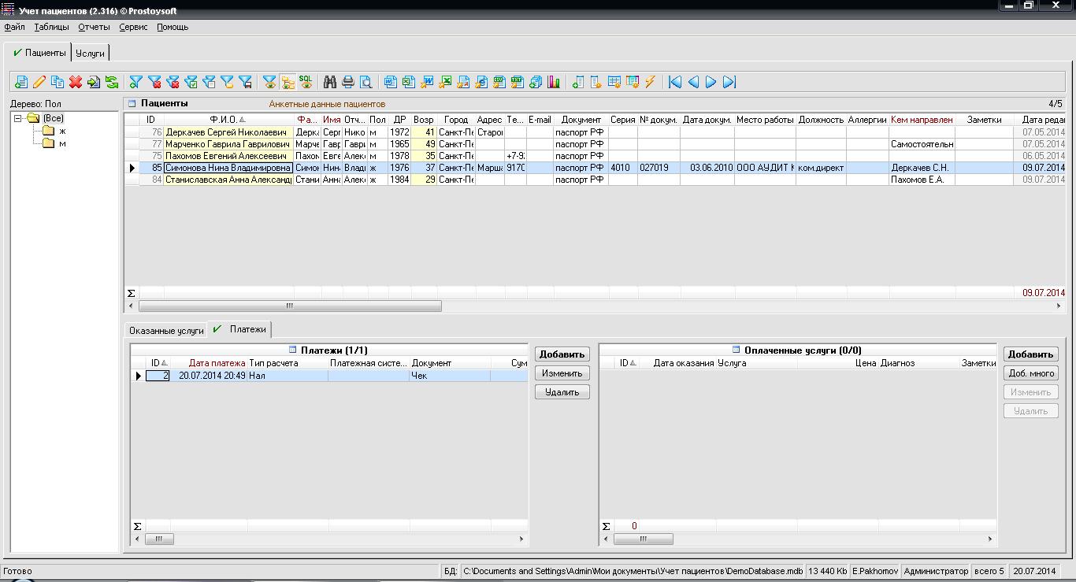Open Пациенты table menu icon

click(132, 103)
